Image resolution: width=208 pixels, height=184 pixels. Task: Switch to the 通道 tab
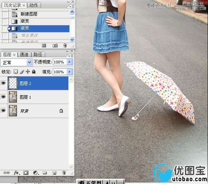[x=24, y=55]
